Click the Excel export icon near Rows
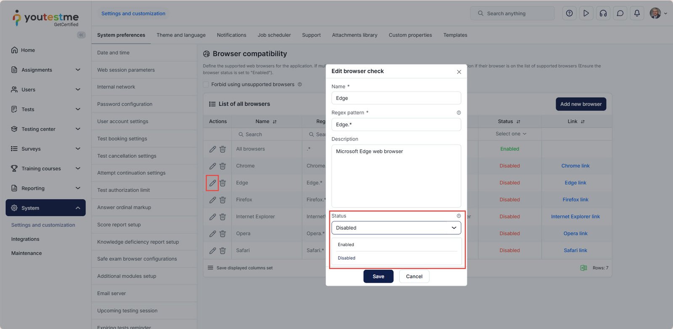The height and width of the screenshot is (329, 673). (583, 268)
